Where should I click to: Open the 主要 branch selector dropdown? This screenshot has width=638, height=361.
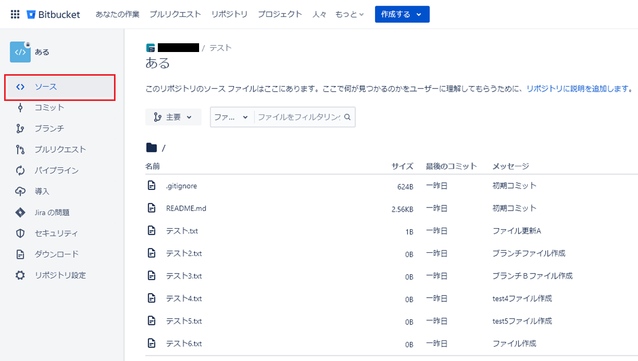tap(173, 117)
